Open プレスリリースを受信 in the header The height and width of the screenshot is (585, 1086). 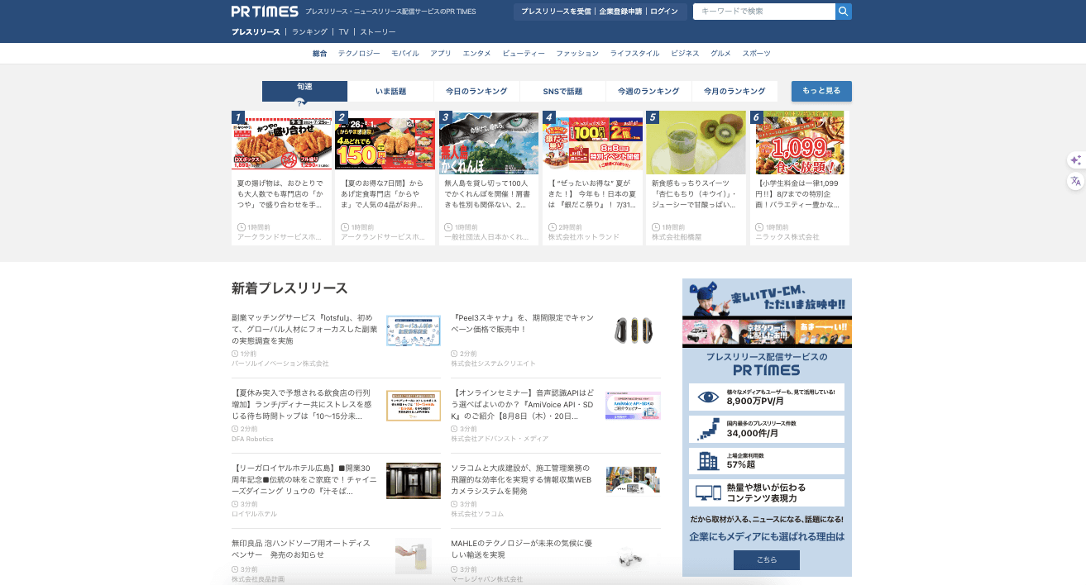pyautogui.click(x=556, y=12)
